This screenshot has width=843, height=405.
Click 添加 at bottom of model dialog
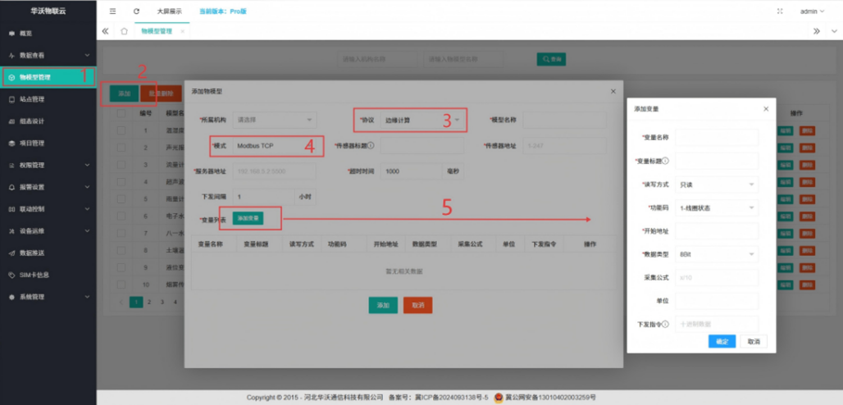pos(383,305)
